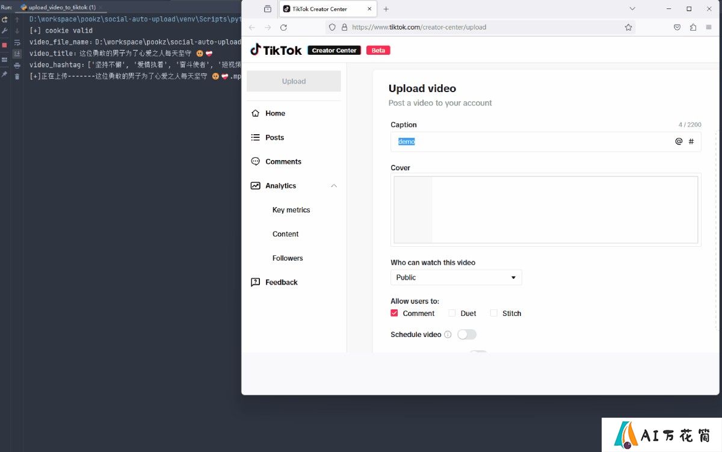Go back in browser history
The image size is (722, 452).
tap(252, 27)
